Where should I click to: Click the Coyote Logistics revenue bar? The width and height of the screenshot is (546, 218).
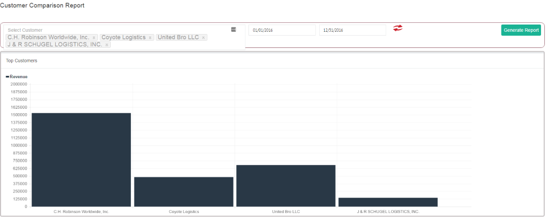click(x=183, y=192)
